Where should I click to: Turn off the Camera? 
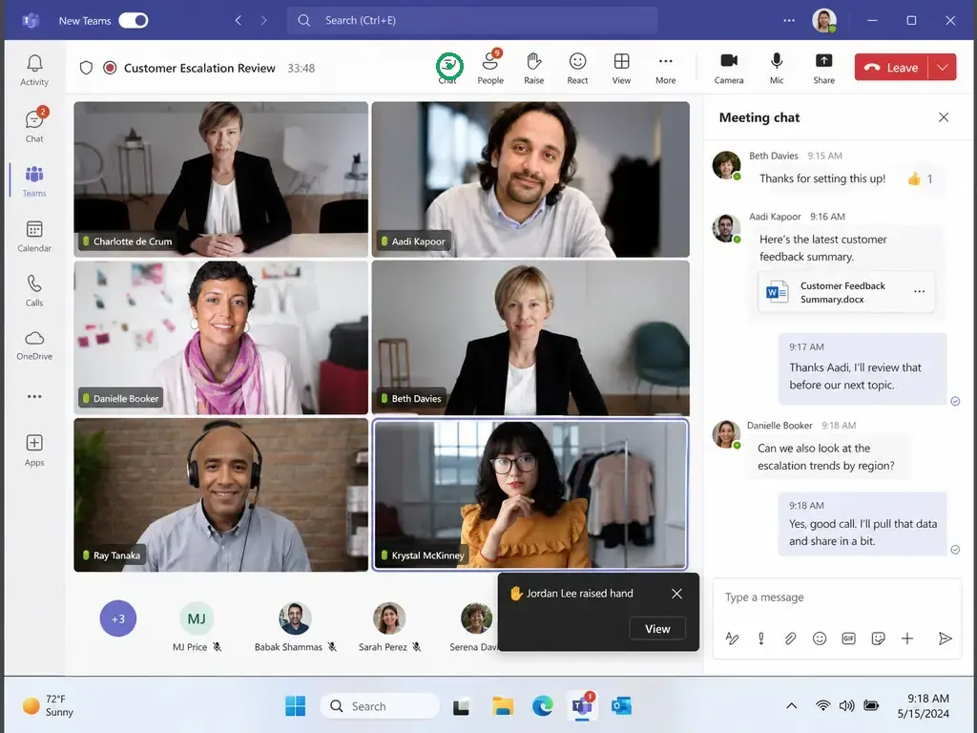(x=729, y=68)
